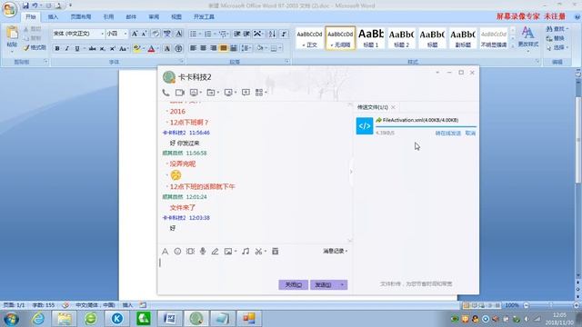Switch to the Word Review tab
The image size is (582, 327).
[154, 16]
